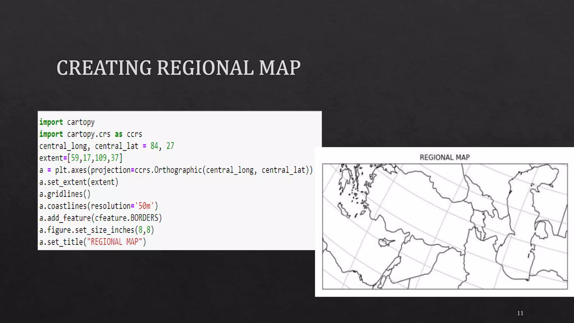Click the plt.axes Orthographic projection line
The image size is (574, 323).
click(176, 170)
